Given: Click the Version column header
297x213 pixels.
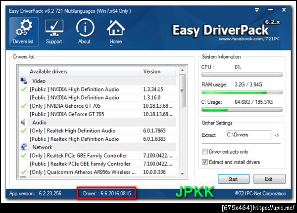Looking at the screenshot, I should 158,72.
